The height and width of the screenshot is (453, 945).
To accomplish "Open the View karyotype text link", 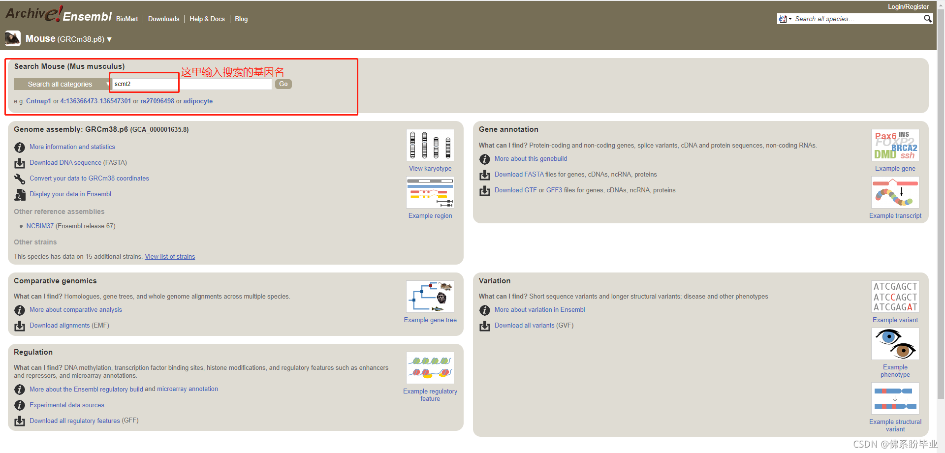I will (430, 168).
